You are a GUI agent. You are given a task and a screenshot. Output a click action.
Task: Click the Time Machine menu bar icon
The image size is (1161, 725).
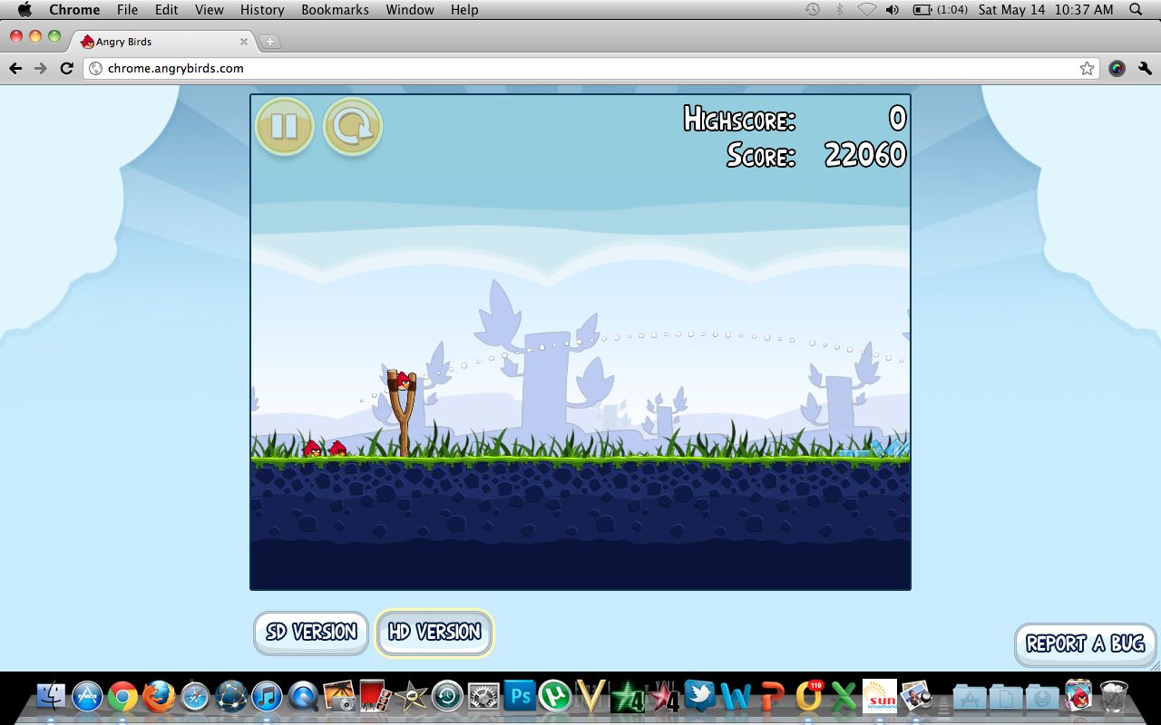[813, 10]
